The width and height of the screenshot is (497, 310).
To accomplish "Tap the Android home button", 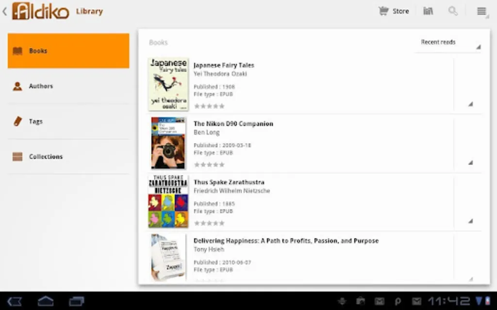I will (46, 301).
